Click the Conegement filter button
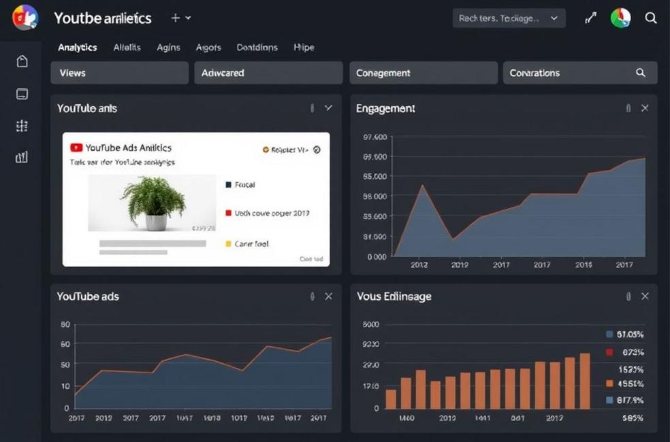Viewport: 670px width, 442px height. click(x=423, y=73)
